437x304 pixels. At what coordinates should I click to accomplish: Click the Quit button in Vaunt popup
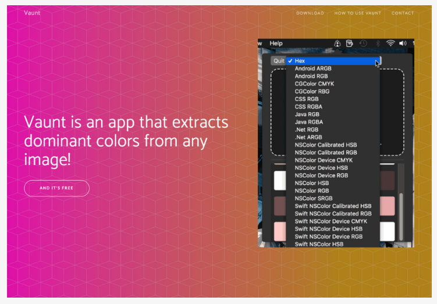(x=278, y=60)
